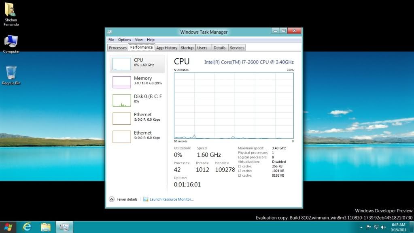Image resolution: width=414 pixels, height=233 pixels.
Task: Open the Users tab
Action: [202, 47]
